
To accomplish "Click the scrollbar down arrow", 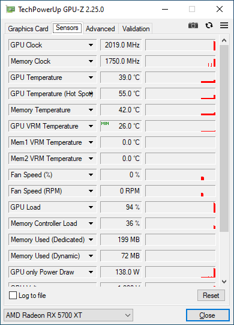I will tap(224, 282).
